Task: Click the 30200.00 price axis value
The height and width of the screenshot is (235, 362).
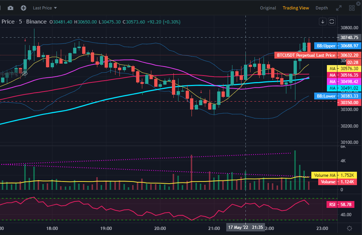Action: 349,126
